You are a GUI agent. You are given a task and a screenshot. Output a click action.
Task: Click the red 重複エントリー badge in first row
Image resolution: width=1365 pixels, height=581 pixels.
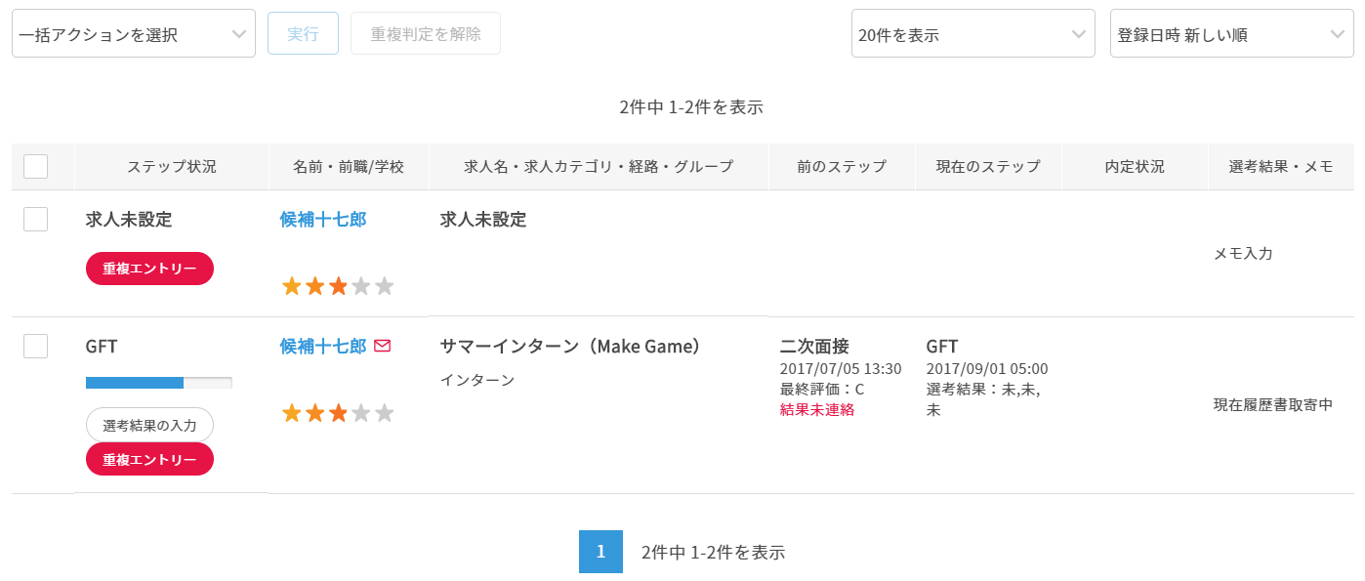coord(149,269)
